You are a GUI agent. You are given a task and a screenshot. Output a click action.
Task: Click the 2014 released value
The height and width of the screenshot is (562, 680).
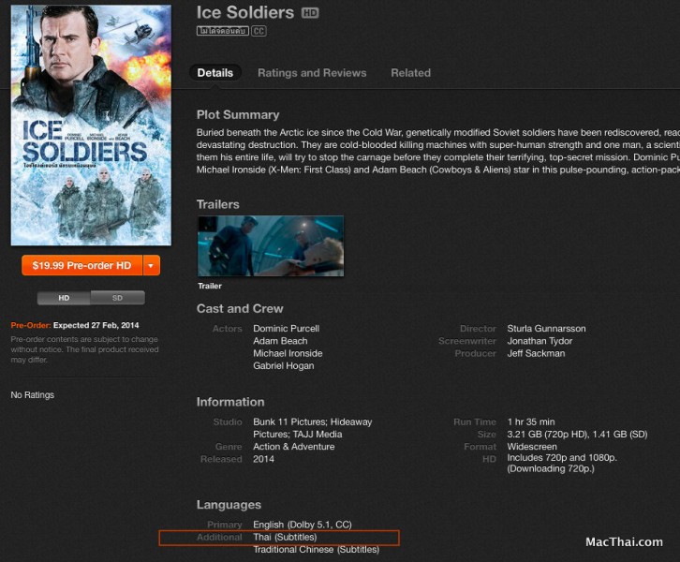[264, 459]
